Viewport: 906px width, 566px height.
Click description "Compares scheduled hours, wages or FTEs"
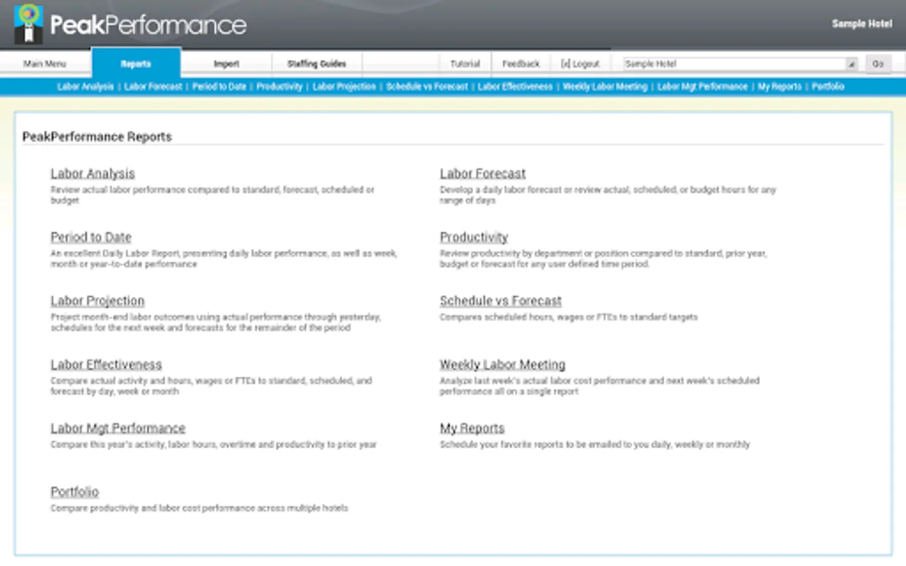[569, 318]
